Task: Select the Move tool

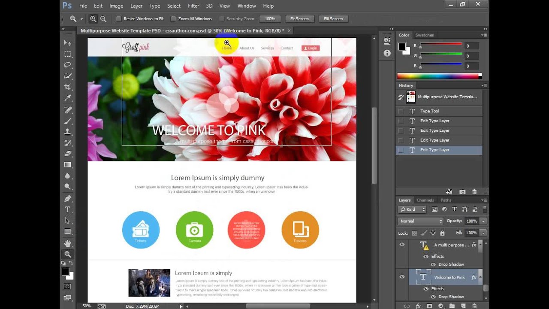Action: point(68,43)
